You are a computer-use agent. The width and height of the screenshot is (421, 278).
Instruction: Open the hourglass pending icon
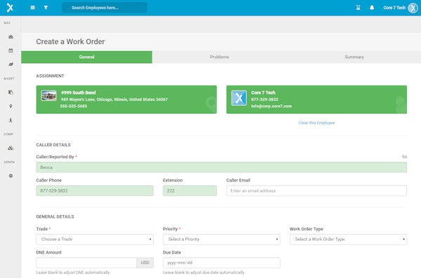coord(358,8)
